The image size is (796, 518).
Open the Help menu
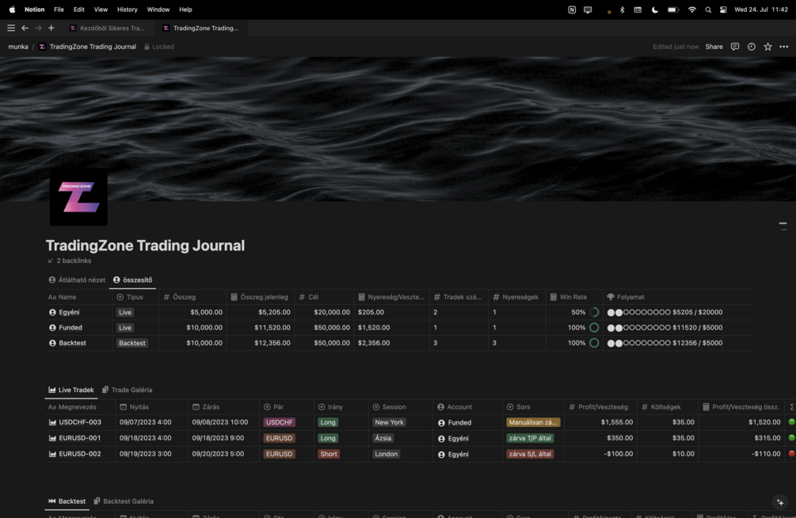coord(185,10)
